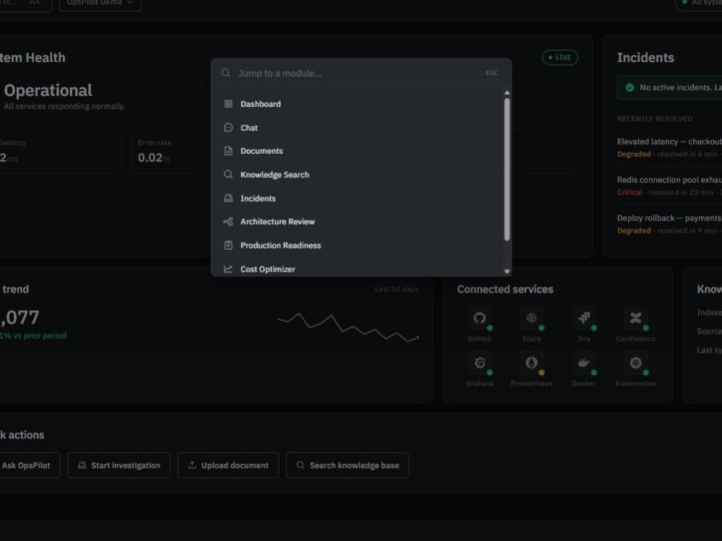Click the Error rate 0.02% metric card
Viewport: 722px width, 541px height.
170,152
